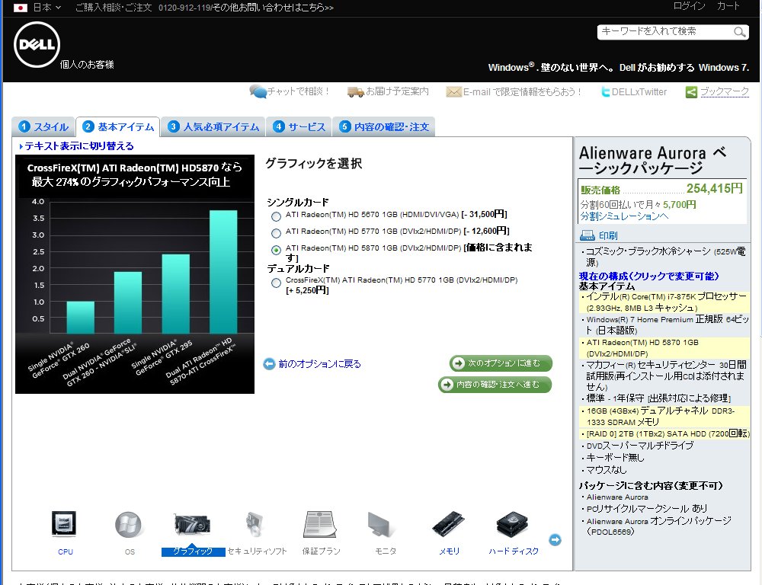Select the security software category icon

click(x=255, y=524)
